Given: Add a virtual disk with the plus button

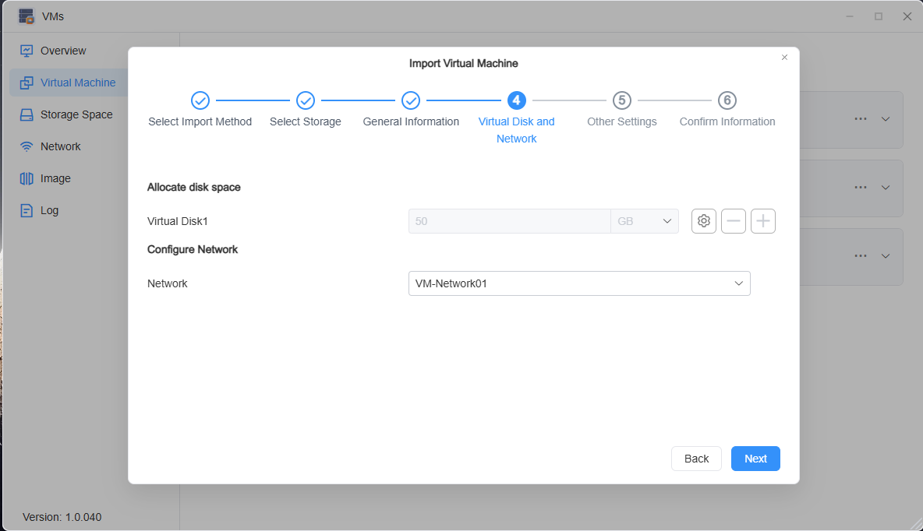Looking at the screenshot, I should [x=762, y=221].
